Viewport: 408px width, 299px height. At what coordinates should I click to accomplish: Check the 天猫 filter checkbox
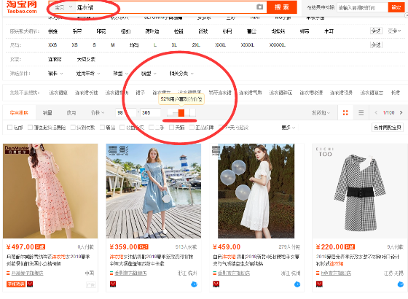171,128
